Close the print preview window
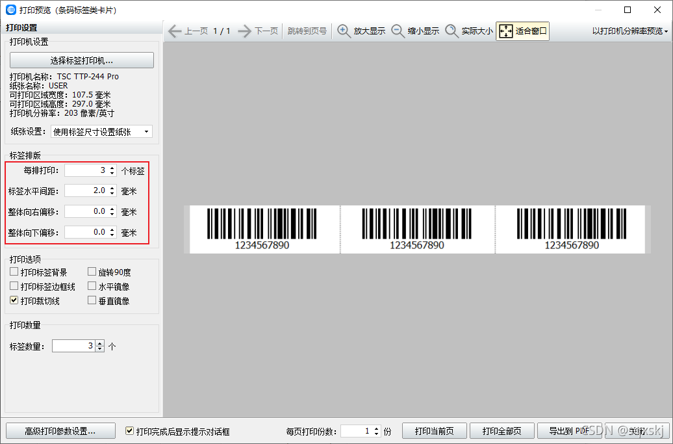The width and height of the screenshot is (673, 444). (657, 10)
